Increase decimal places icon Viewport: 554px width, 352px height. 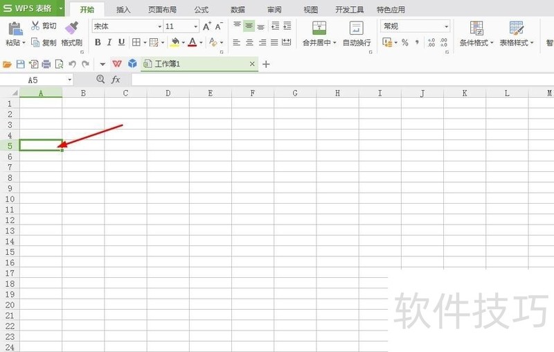coord(431,43)
